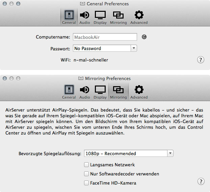This screenshot has height=192, width=210.
Task: Open Audio tab in General Preferences window
Action: pos(84,17)
